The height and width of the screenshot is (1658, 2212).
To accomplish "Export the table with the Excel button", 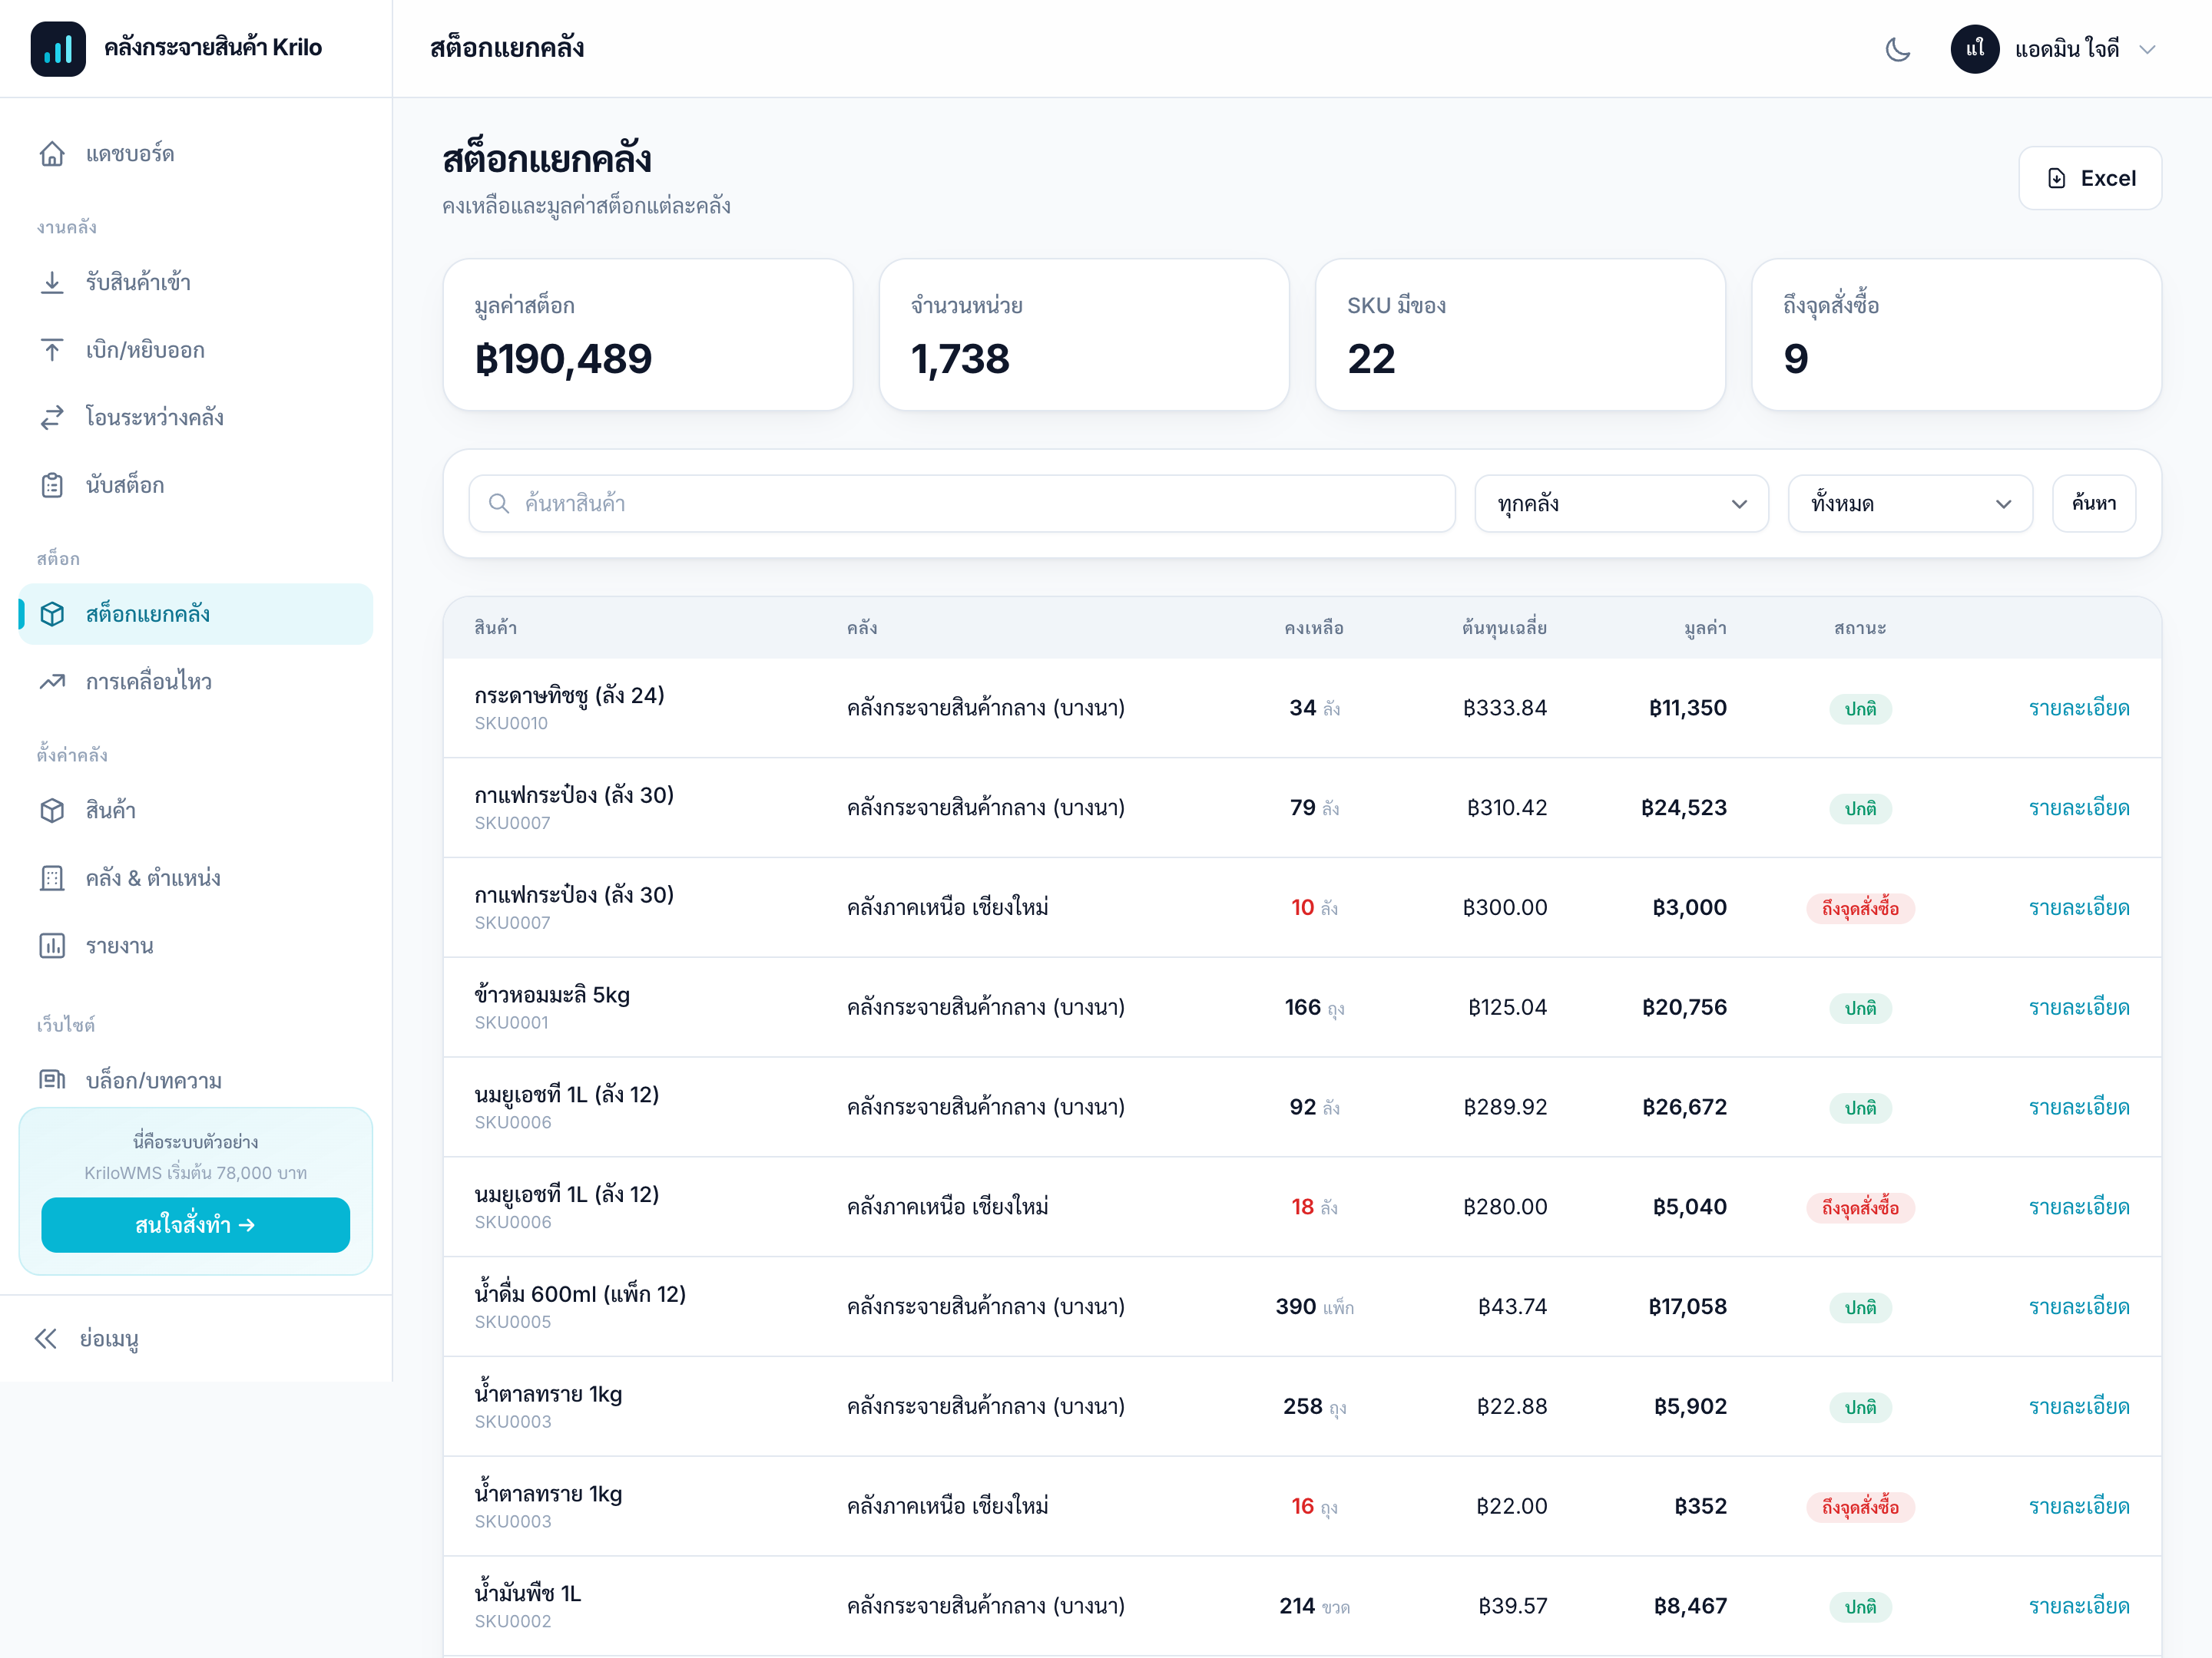I will click(x=2090, y=178).
